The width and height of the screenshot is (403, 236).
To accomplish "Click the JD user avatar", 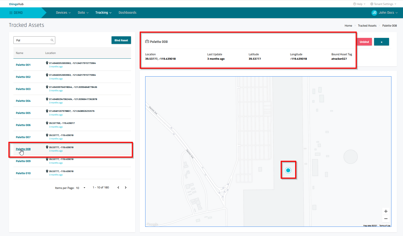I will click(x=374, y=13).
